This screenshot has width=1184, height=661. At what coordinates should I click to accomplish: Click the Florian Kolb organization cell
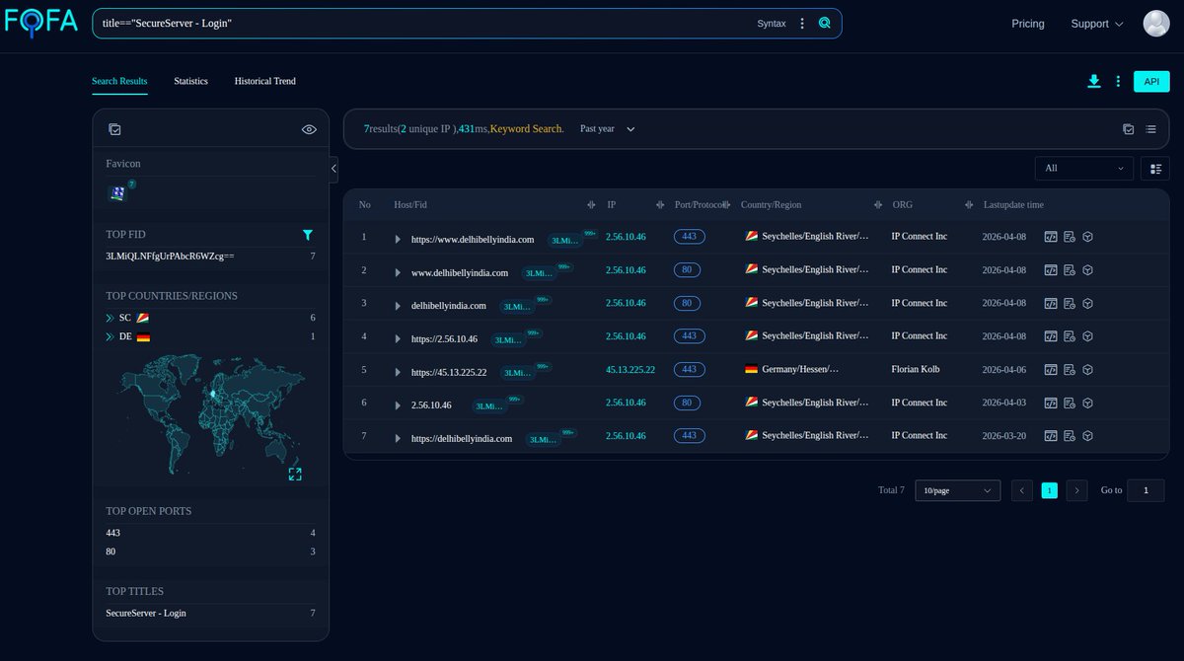click(x=916, y=369)
